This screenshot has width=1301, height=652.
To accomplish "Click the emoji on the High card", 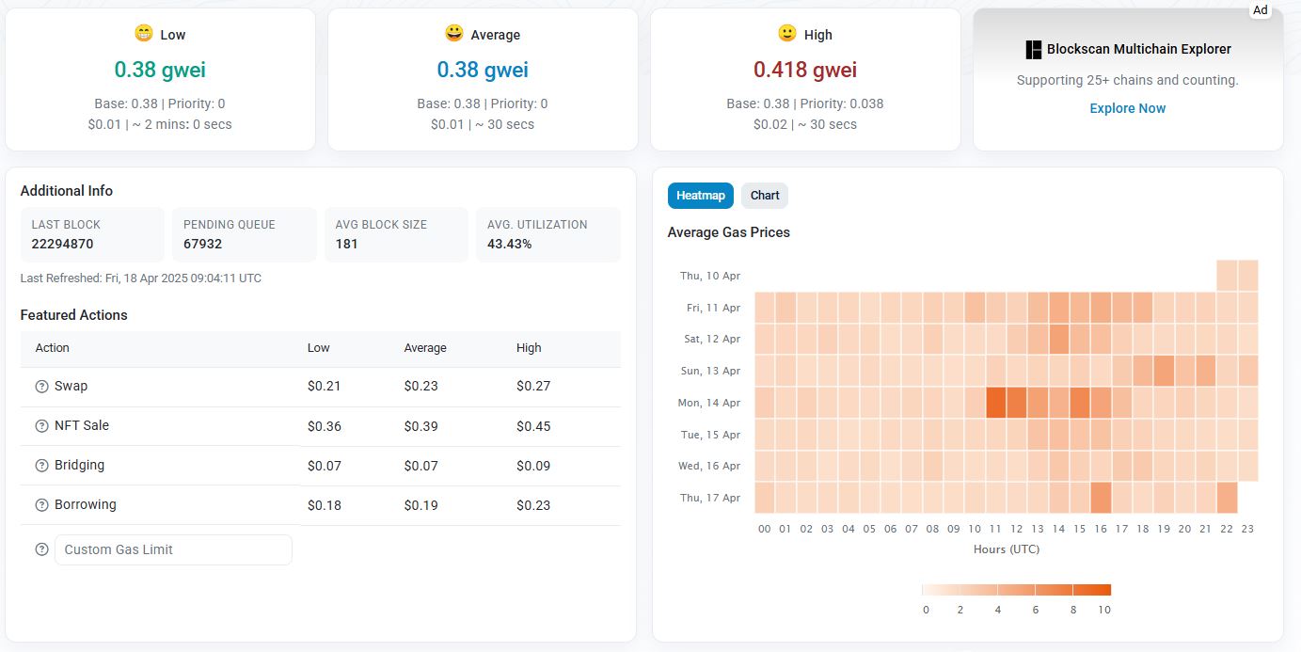I will click(x=787, y=34).
